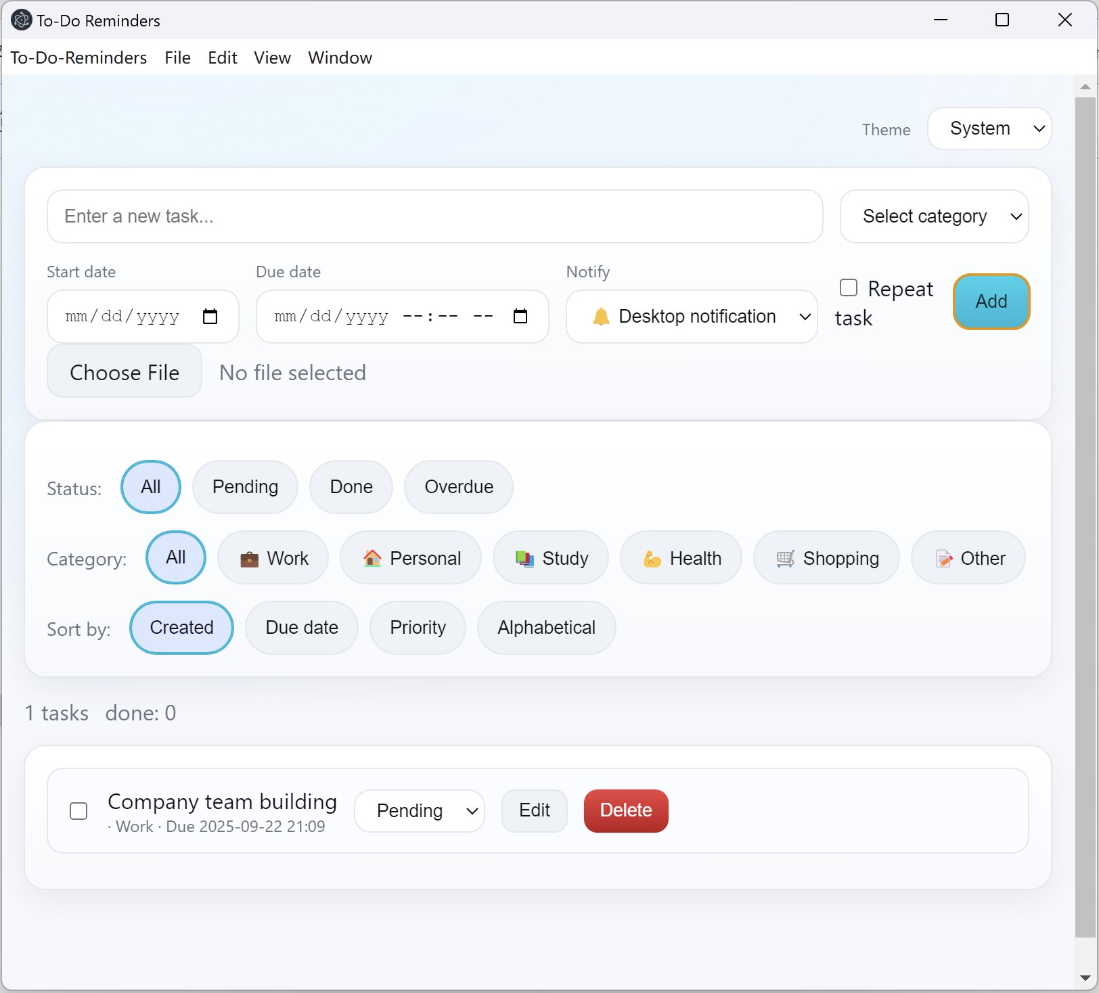
Task: Open the Theme selector dropdown
Action: click(x=989, y=129)
